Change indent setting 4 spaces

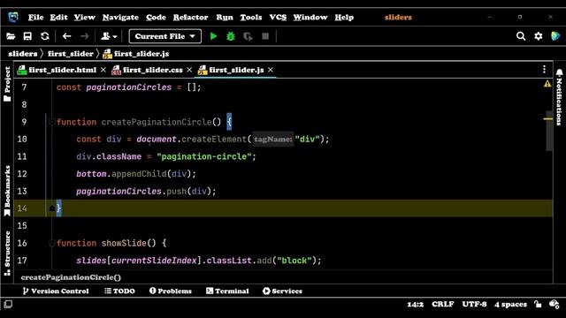[510, 305]
